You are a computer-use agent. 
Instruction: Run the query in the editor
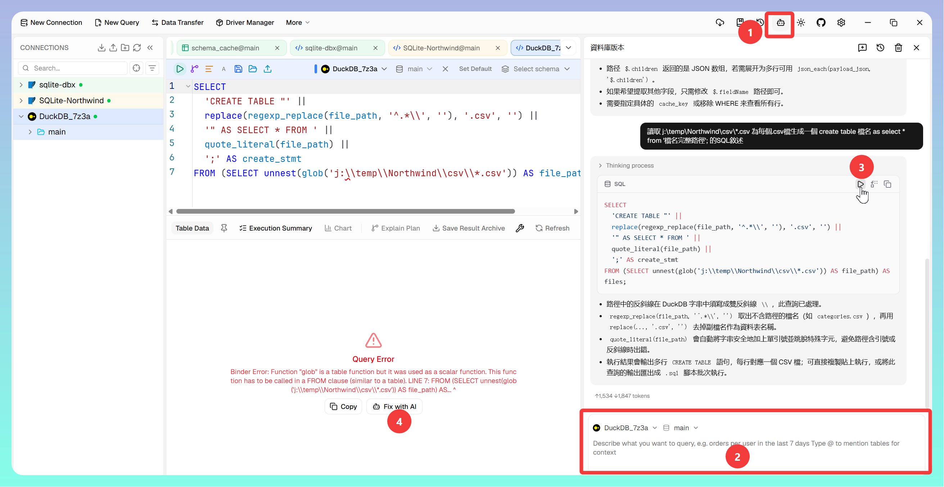click(x=180, y=69)
